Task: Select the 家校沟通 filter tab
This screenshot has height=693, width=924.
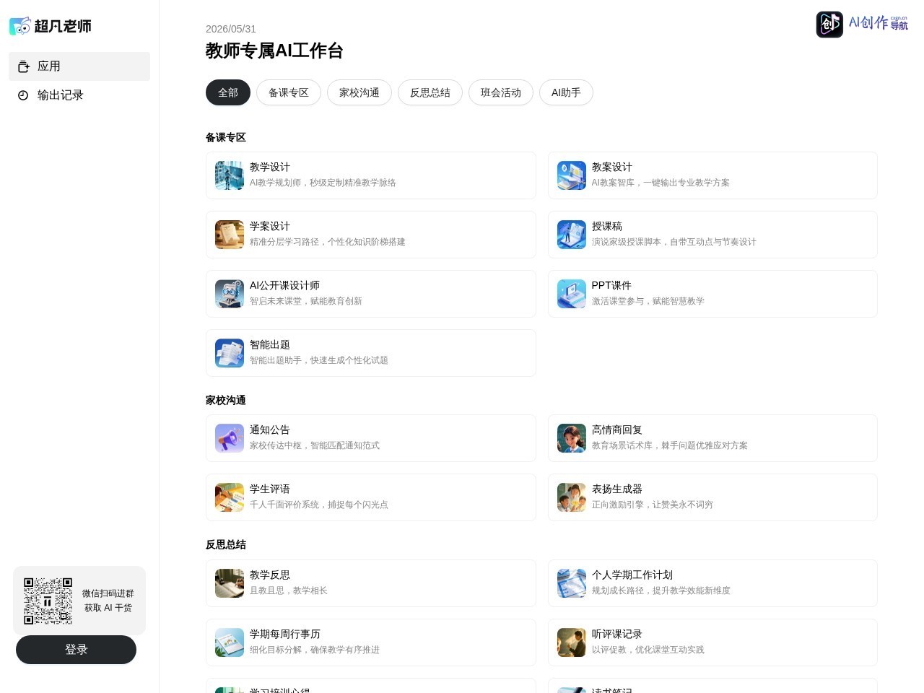Action: click(x=359, y=92)
